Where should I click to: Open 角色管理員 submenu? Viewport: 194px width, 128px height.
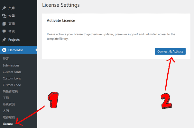click(x=10, y=91)
